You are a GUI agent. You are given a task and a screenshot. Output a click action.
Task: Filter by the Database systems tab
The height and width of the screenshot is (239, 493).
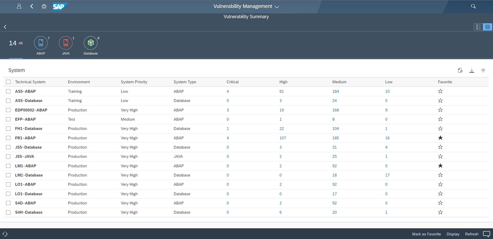pyautogui.click(x=91, y=46)
